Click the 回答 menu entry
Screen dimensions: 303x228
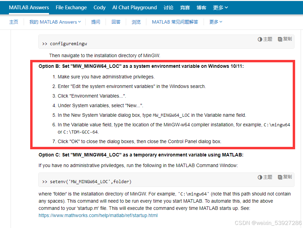click(x=116, y=22)
